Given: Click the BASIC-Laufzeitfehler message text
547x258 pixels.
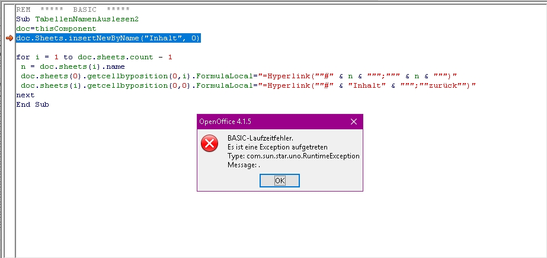Looking at the screenshot, I should [260, 138].
